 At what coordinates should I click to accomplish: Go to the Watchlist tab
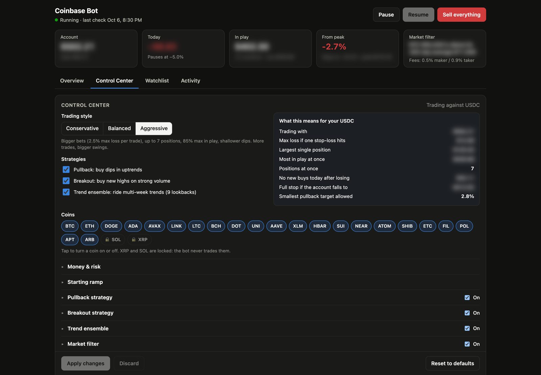(x=157, y=81)
